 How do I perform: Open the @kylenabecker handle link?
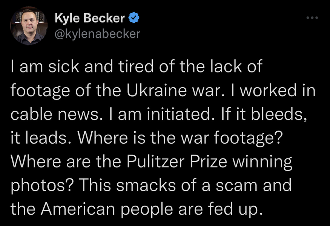pyautogui.click(x=97, y=34)
